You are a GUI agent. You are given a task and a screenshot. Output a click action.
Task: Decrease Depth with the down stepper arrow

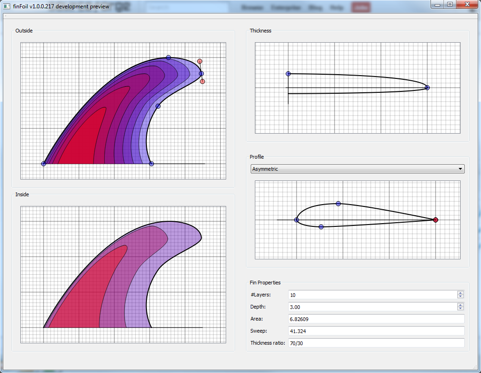click(460, 309)
